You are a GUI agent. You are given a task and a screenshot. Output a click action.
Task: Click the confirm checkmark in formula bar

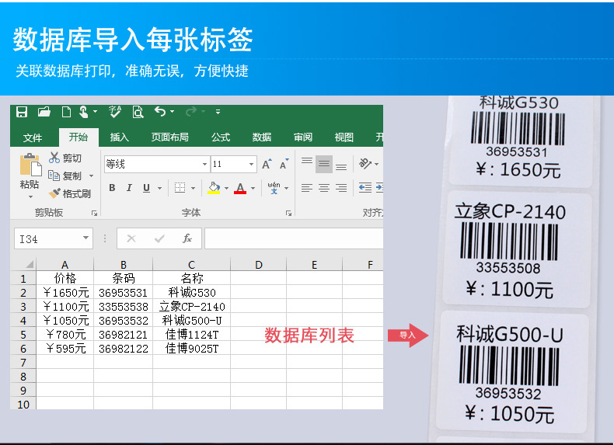159,238
